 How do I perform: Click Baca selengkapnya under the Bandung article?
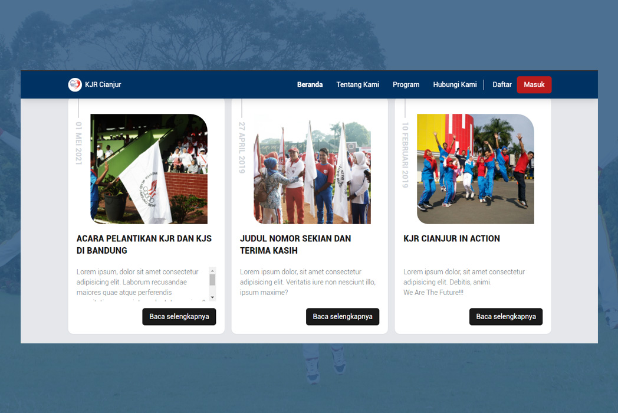179,316
